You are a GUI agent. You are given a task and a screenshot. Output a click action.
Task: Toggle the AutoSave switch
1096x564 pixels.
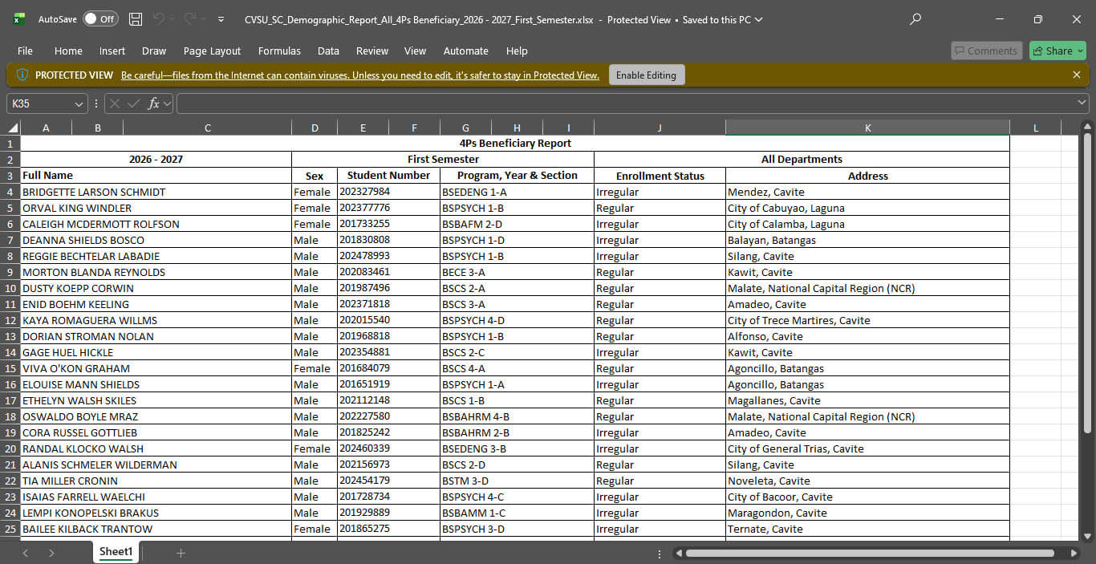coord(100,19)
